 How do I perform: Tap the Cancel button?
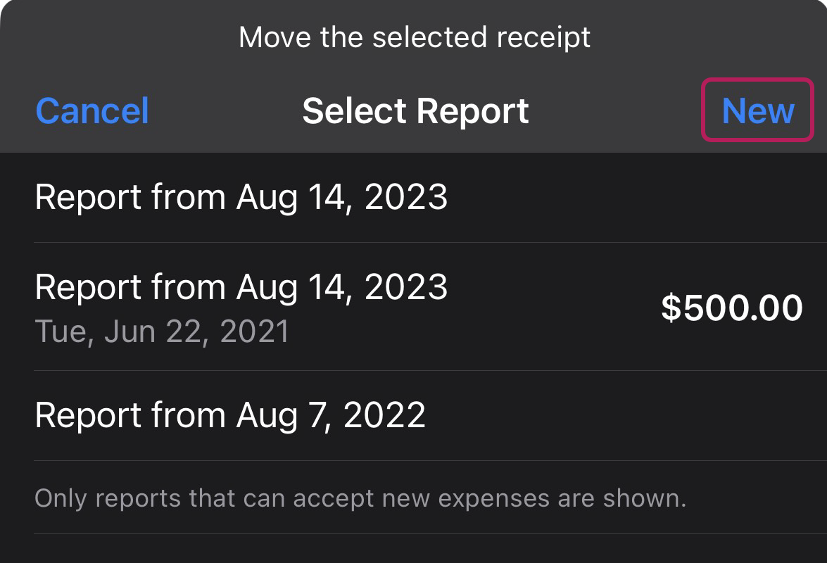pyautogui.click(x=92, y=110)
